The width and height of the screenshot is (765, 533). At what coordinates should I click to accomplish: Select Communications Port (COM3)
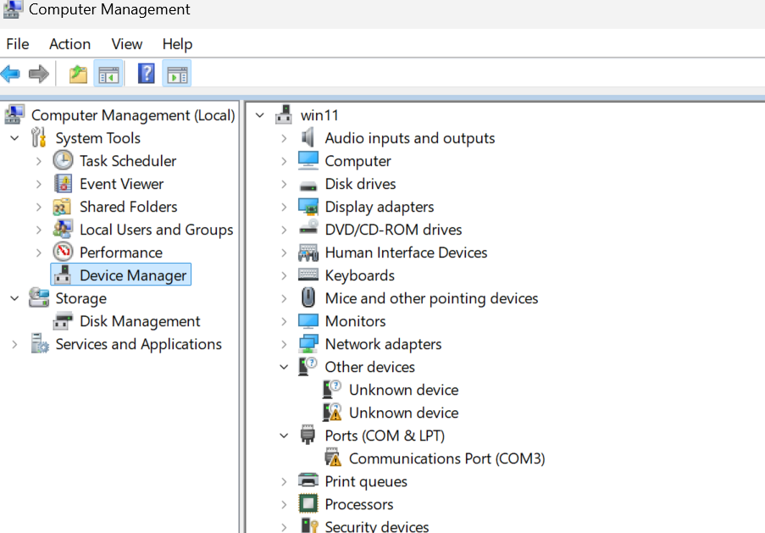click(447, 458)
